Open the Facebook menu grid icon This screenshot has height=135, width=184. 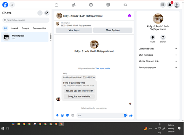pos(163,5)
